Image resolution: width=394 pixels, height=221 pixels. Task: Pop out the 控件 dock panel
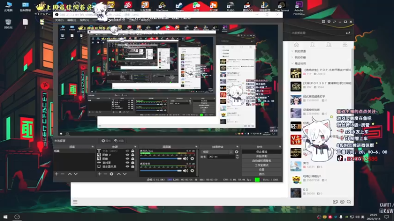[x=280, y=146]
